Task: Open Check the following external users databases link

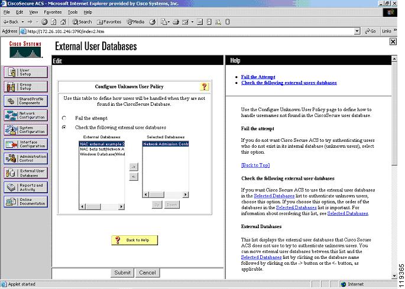Action: (x=289, y=83)
